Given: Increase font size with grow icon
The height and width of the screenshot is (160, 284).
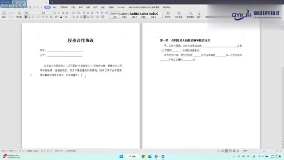Looking at the screenshot, I should [55, 13].
